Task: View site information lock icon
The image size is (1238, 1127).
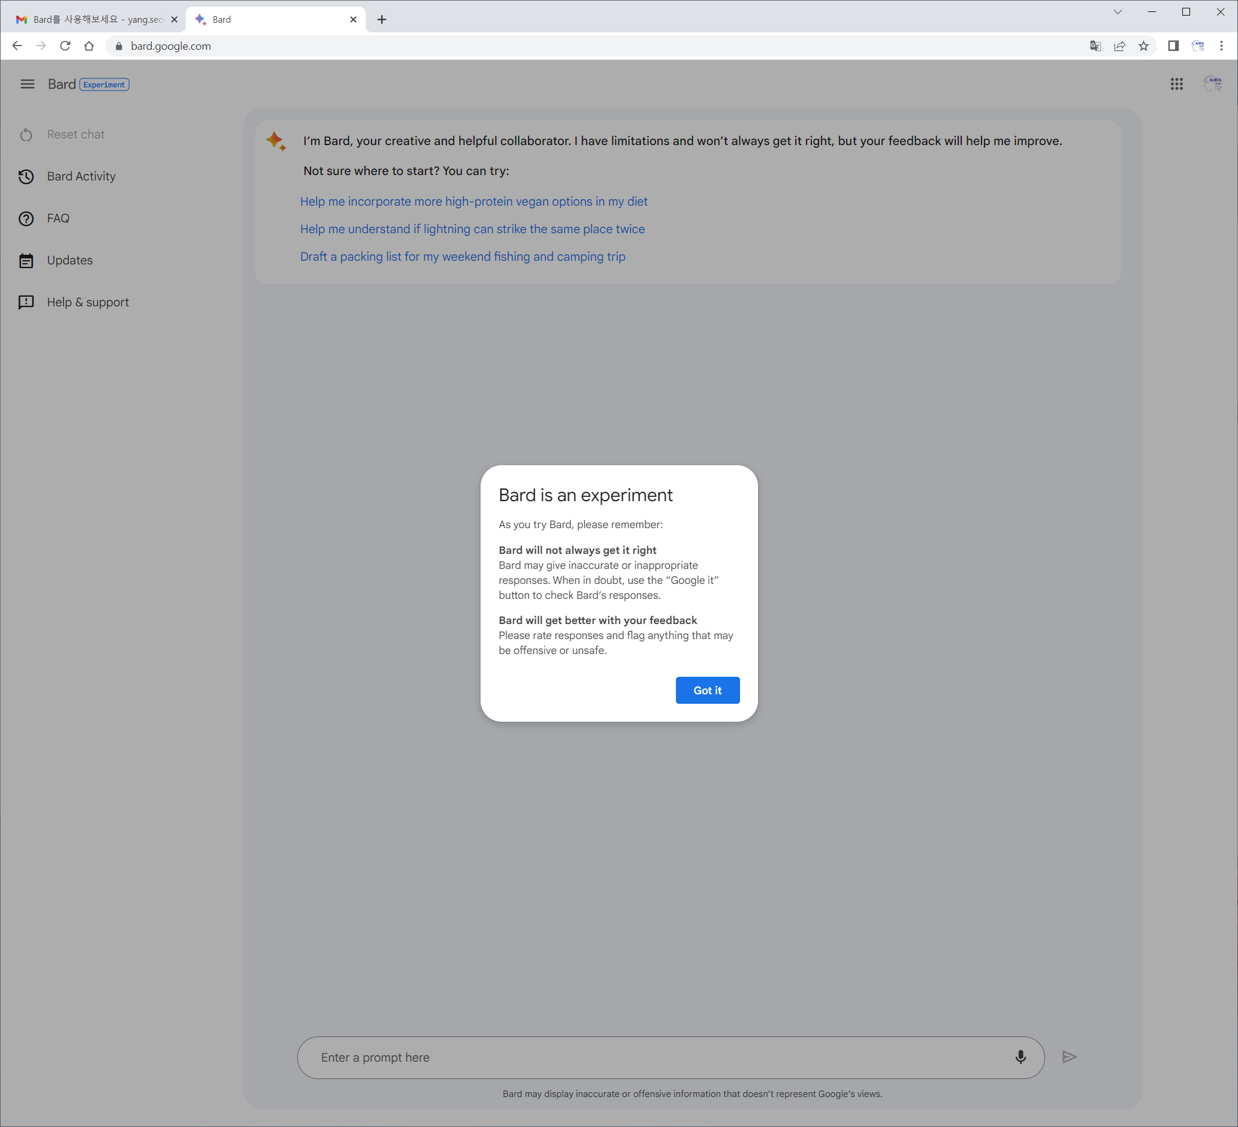Action: pyautogui.click(x=119, y=46)
